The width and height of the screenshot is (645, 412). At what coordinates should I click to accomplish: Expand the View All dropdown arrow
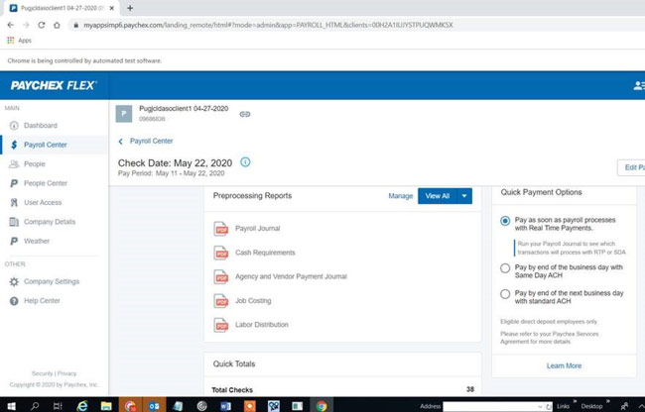coord(464,196)
